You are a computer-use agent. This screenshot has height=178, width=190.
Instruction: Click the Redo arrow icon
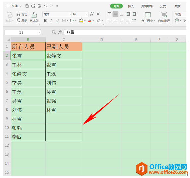(51, 6)
